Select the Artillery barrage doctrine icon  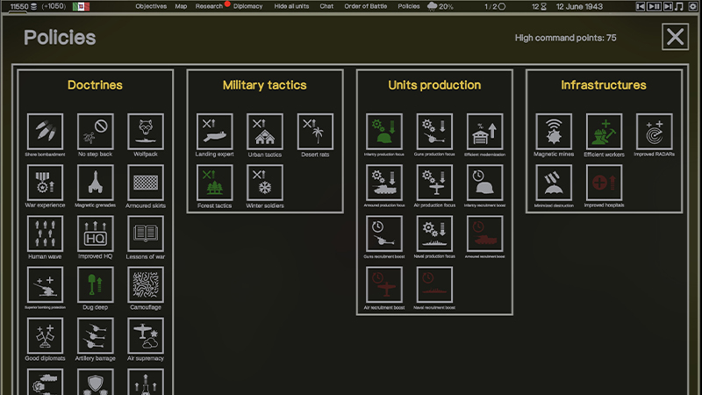[x=95, y=335]
